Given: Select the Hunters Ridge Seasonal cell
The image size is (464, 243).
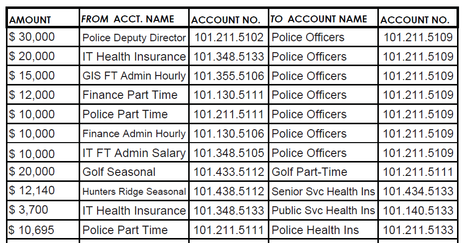Looking at the screenshot, I should click(134, 191).
